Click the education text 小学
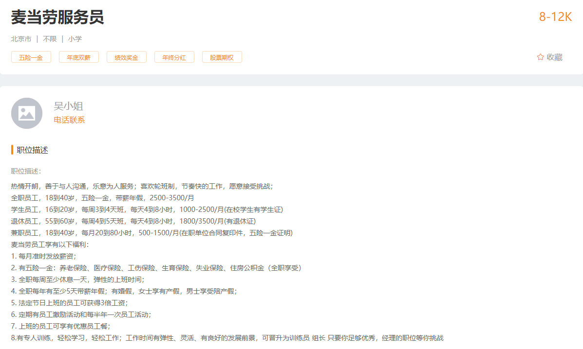This screenshot has height=349, width=583. click(75, 39)
